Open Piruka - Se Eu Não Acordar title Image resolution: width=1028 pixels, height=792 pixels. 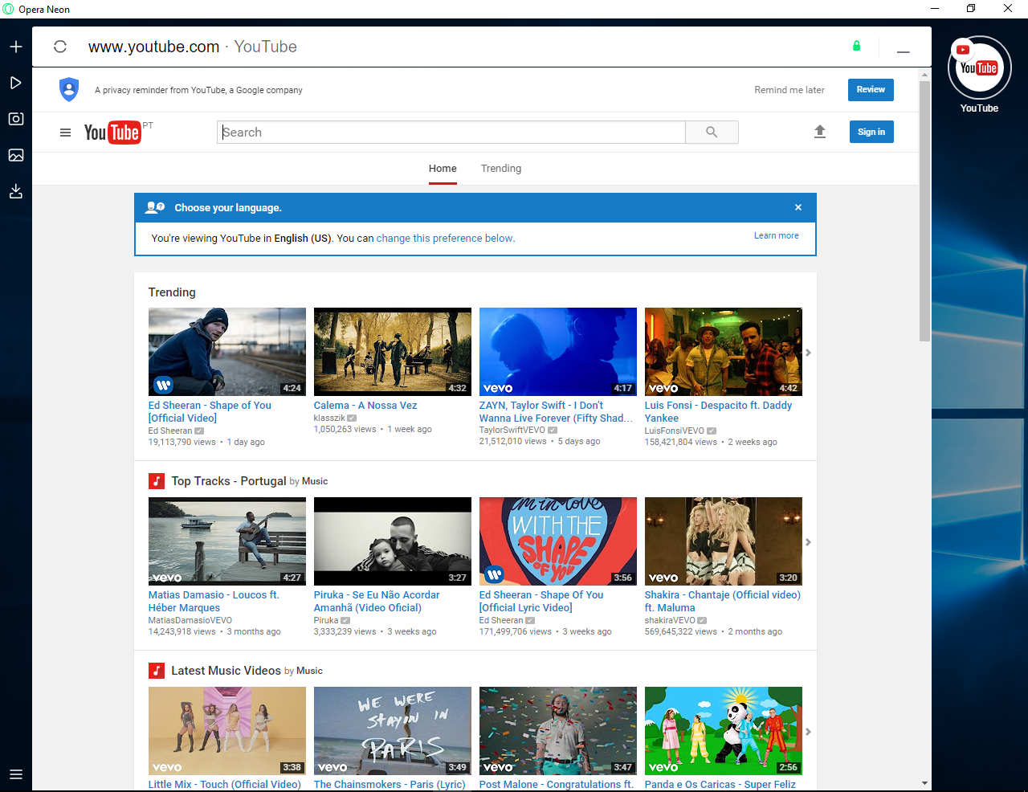click(x=377, y=602)
